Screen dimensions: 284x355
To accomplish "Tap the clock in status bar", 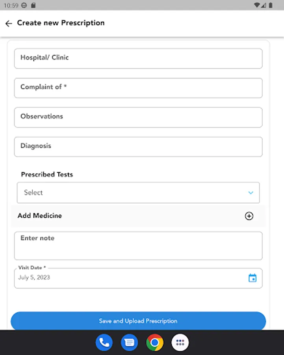I will 11,6.
